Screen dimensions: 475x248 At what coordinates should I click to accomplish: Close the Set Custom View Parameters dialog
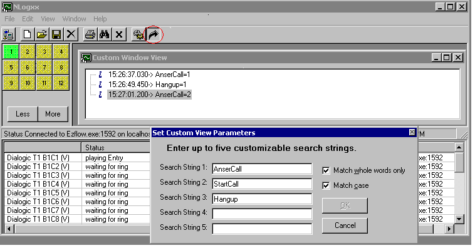pyautogui.click(x=412, y=132)
